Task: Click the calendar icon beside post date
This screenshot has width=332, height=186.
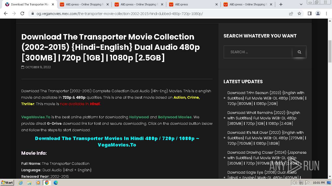Action: pos(23,67)
